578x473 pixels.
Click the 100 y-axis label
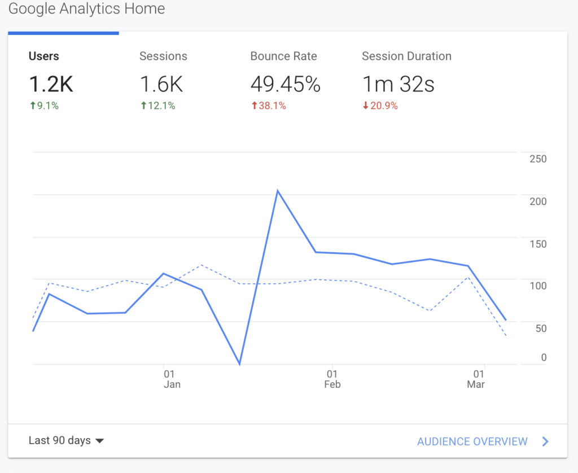[x=538, y=286]
